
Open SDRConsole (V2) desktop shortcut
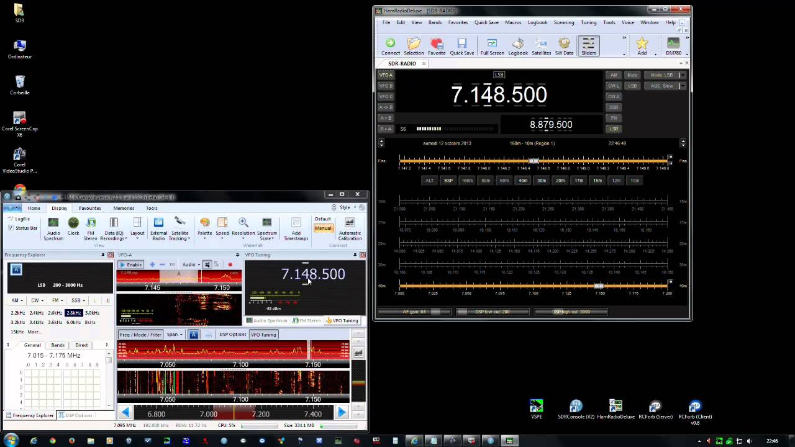click(576, 410)
